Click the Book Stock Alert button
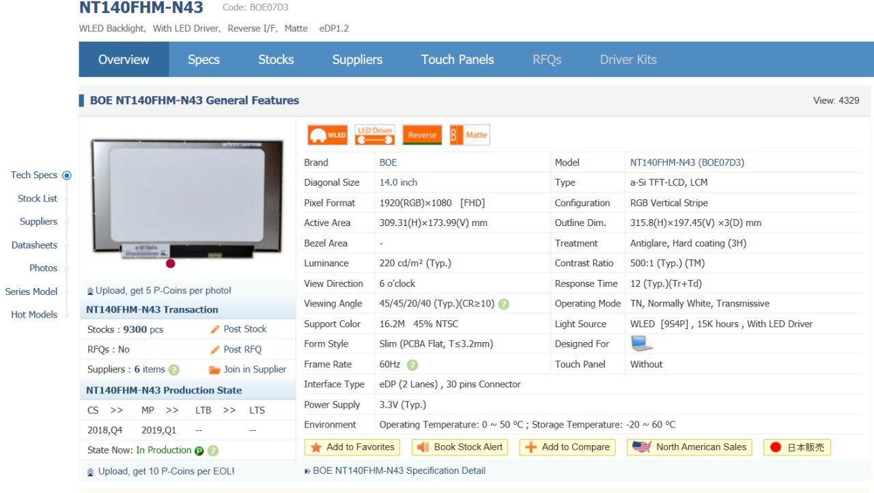Image resolution: width=874 pixels, height=493 pixels. click(460, 447)
